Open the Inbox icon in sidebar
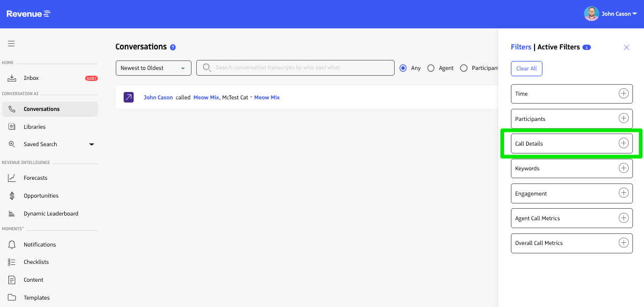Image resolution: width=644 pixels, height=307 pixels. point(12,78)
